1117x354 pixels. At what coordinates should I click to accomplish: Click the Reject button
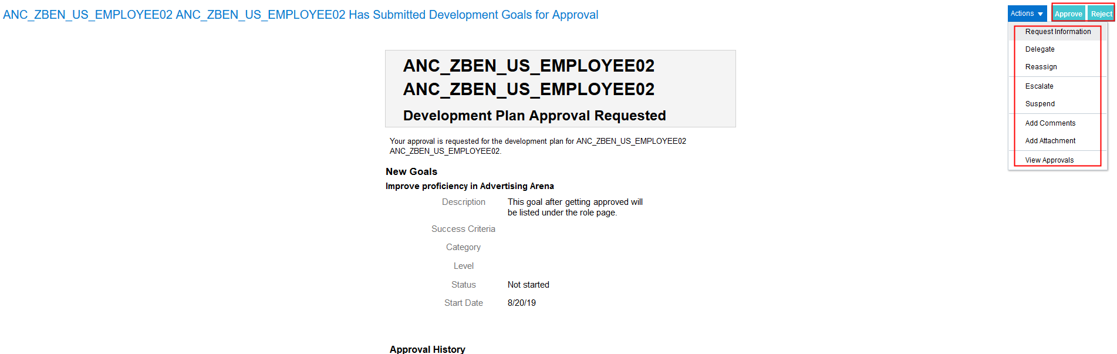(1101, 14)
